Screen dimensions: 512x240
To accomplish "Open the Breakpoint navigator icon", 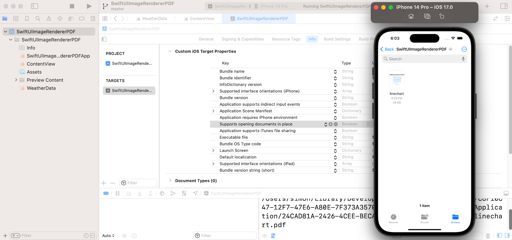I will point(82,19).
